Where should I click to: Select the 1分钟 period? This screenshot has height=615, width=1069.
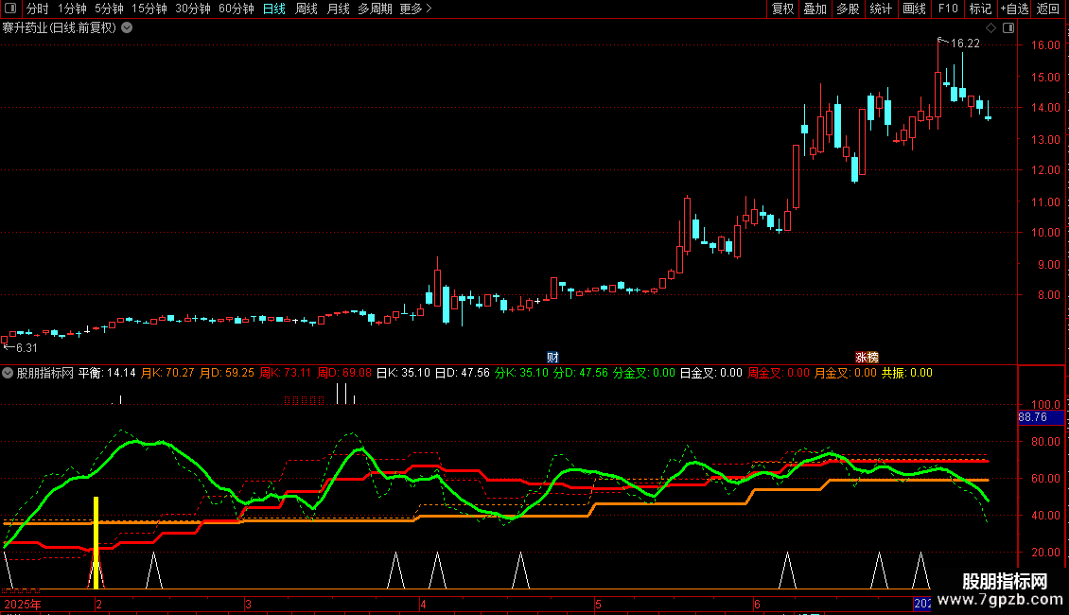[x=72, y=9]
